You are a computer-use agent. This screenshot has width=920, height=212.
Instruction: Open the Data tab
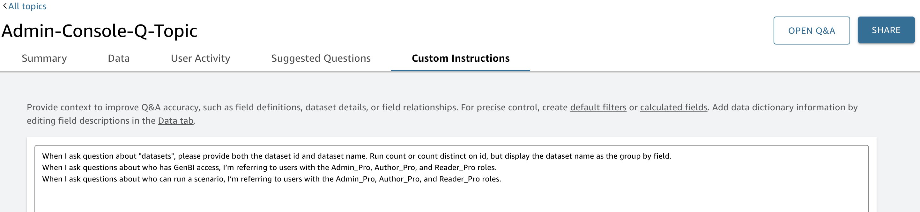point(119,58)
